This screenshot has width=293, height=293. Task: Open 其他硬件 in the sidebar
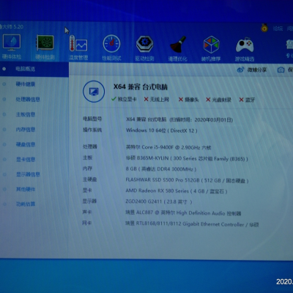[x=26, y=189]
